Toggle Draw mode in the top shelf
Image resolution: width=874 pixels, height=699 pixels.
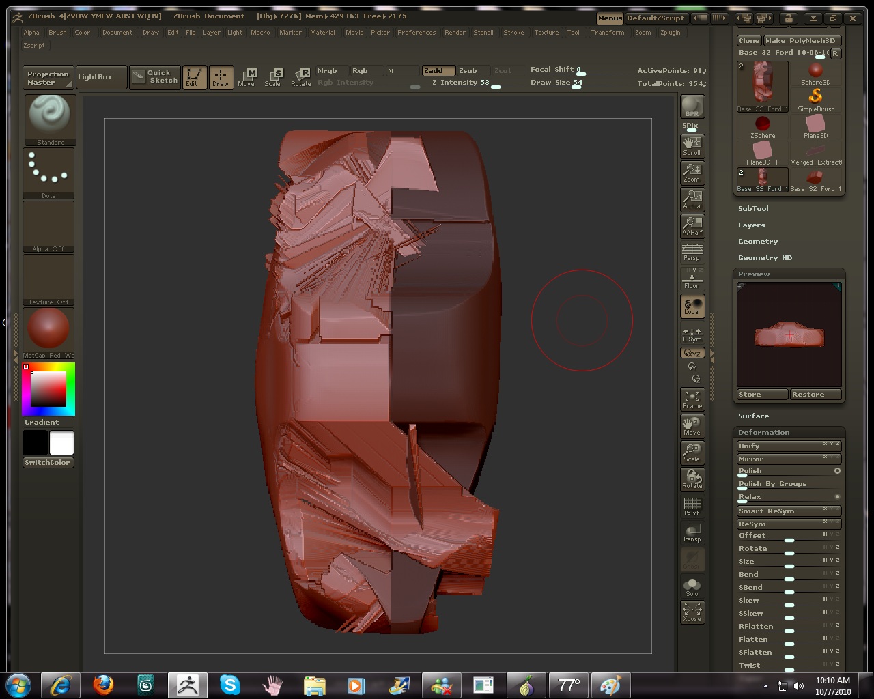(x=221, y=77)
